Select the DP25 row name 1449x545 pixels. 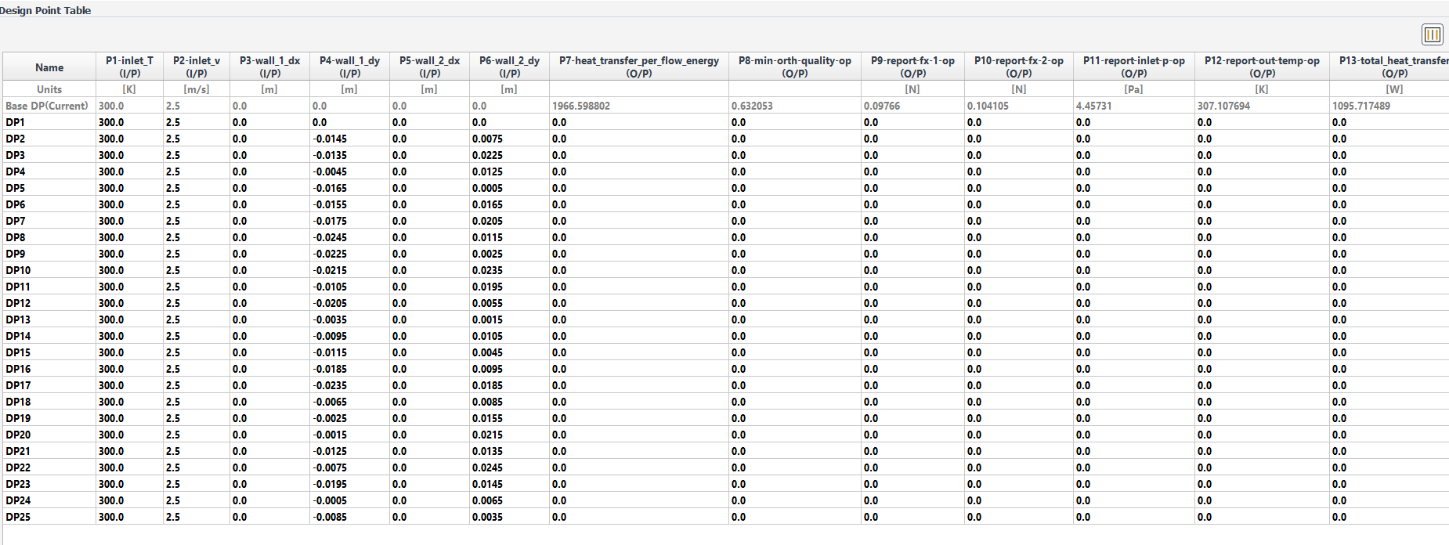[x=18, y=517]
